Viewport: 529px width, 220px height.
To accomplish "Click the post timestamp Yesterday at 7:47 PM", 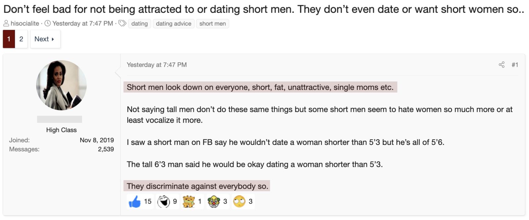I will click(157, 65).
